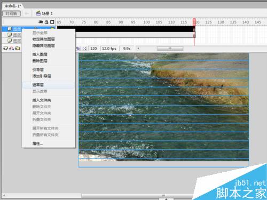
Task: Click the red playhead marker on the frame ruler
Action: coord(194,22)
